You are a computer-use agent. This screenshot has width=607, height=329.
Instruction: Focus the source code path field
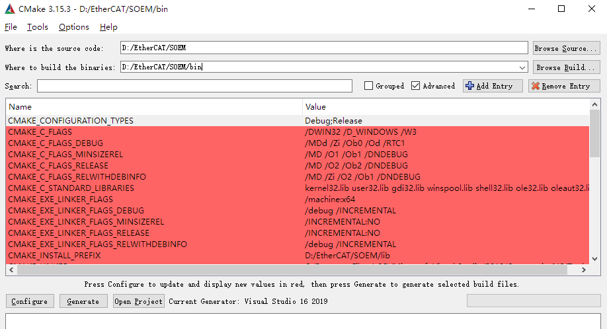coord(324,48)
